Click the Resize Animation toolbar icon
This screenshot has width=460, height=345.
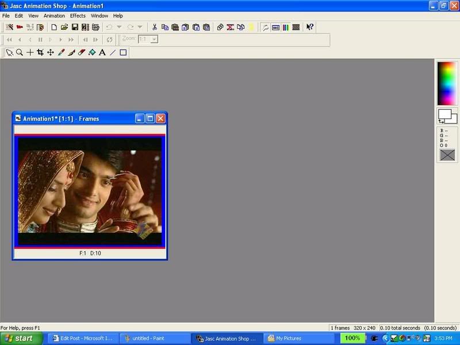[x=95, y=27]
